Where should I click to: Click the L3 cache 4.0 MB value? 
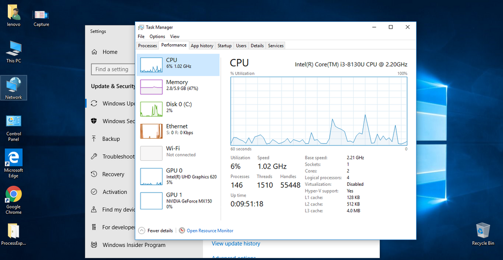click(353, 211)
